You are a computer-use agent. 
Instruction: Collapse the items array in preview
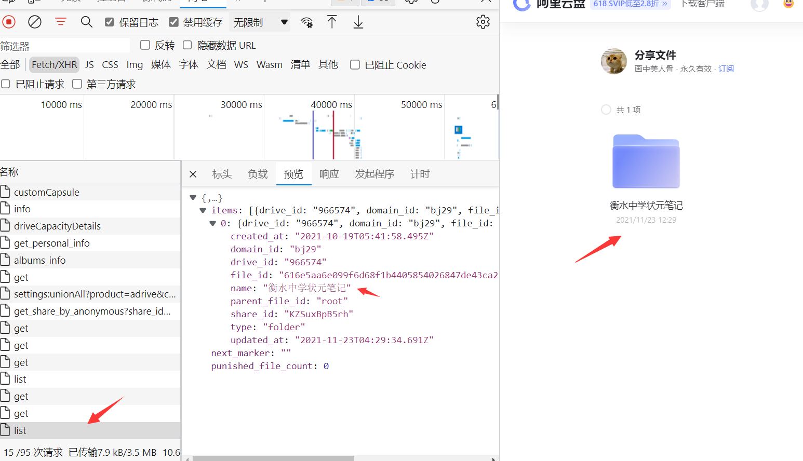point(203,210)
